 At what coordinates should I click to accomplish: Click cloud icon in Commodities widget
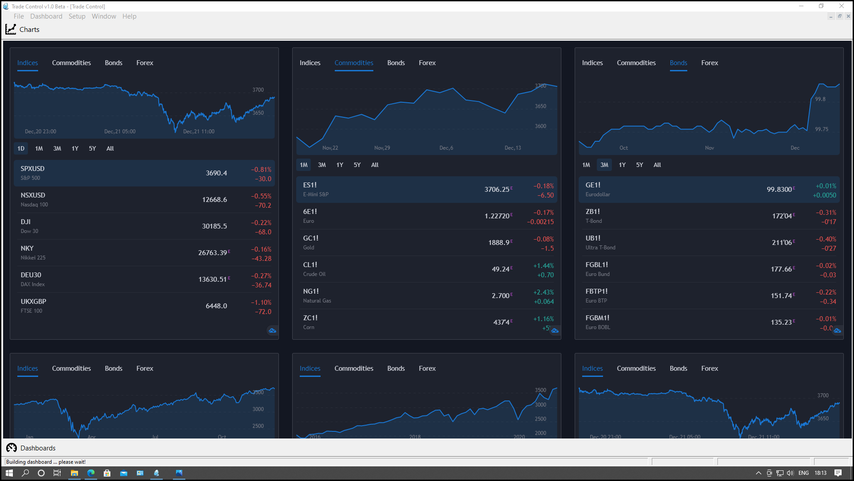[x=555, y=330]
